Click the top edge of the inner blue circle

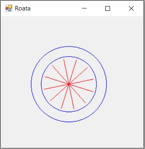[69, 57]
